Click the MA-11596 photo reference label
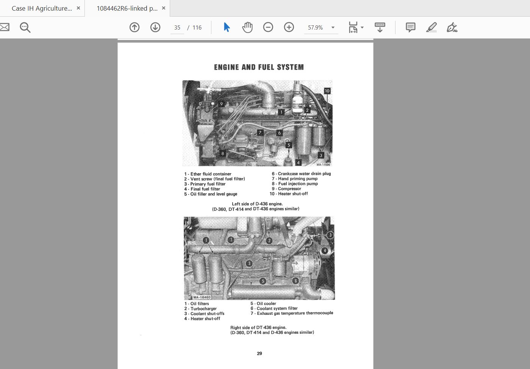Image resolution: width=530 pixels, height=369 pixels. point(323,164)
